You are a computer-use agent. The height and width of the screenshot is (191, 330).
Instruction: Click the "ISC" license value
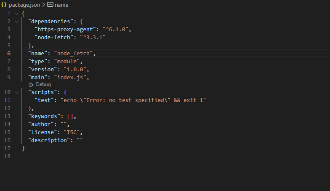(72, 132)
